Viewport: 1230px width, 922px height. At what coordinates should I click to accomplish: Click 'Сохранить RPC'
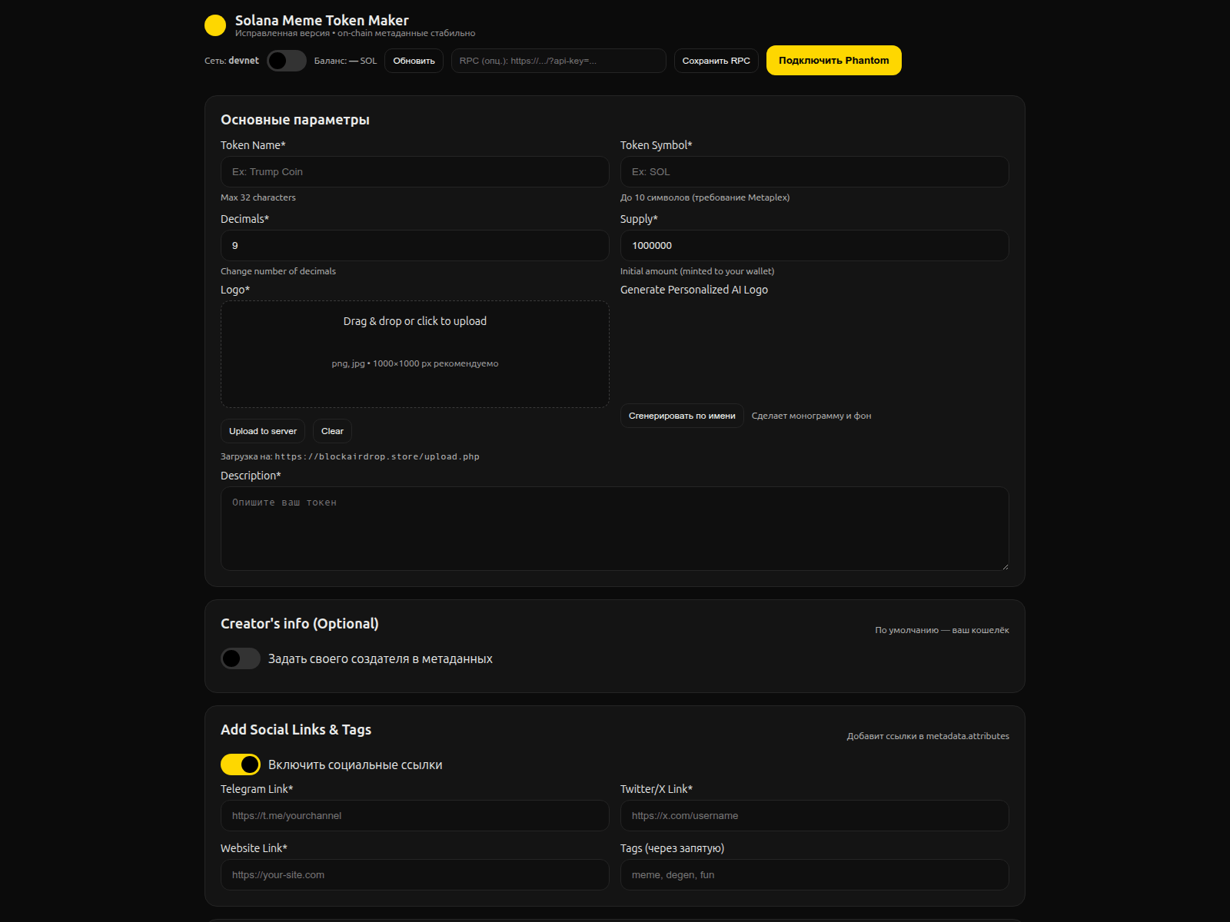pyautogui.click(x=715, y=60)
